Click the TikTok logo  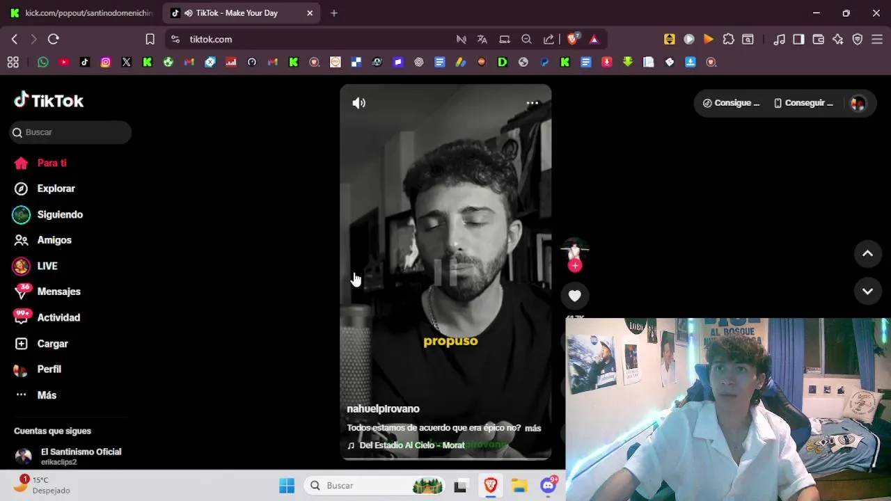point(49,101)
